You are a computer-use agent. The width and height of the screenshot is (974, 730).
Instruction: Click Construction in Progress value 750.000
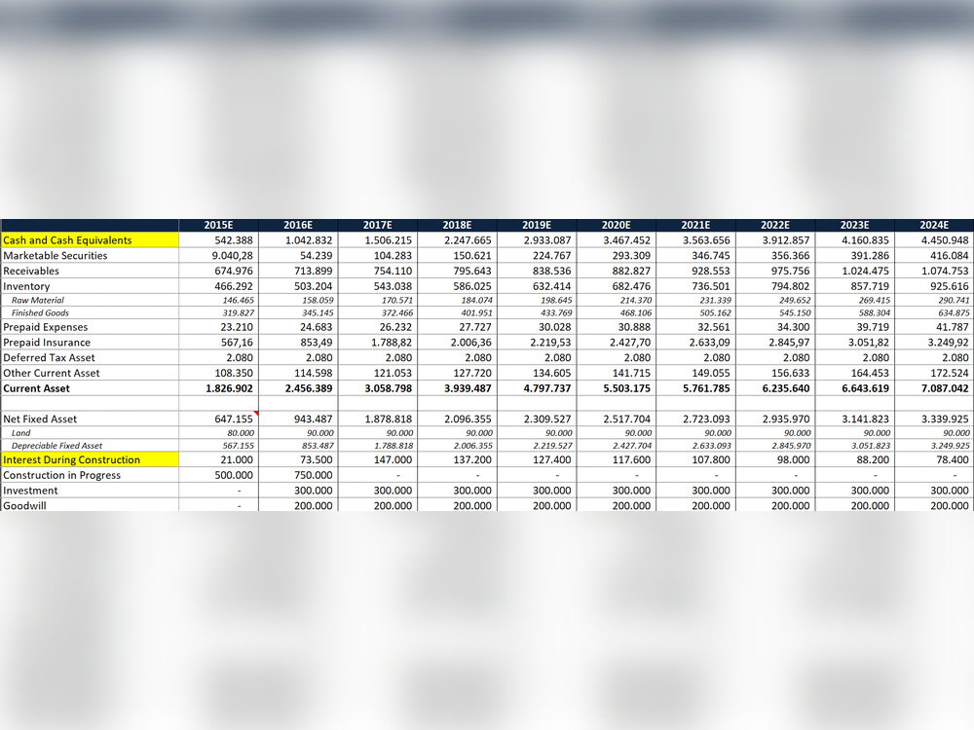313,475
